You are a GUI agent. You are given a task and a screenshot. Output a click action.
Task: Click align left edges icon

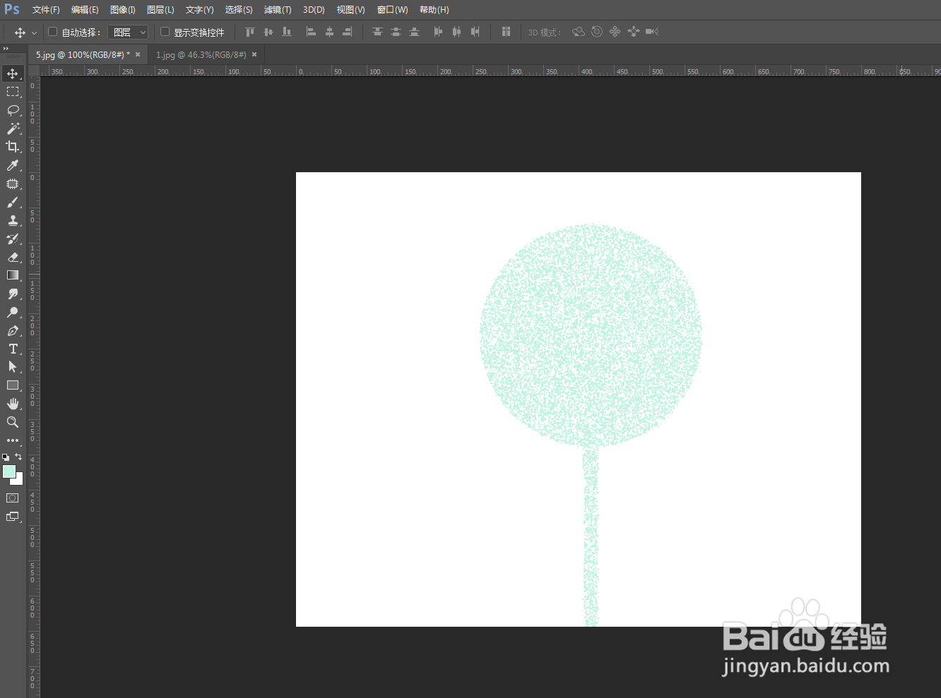(311, 32)
